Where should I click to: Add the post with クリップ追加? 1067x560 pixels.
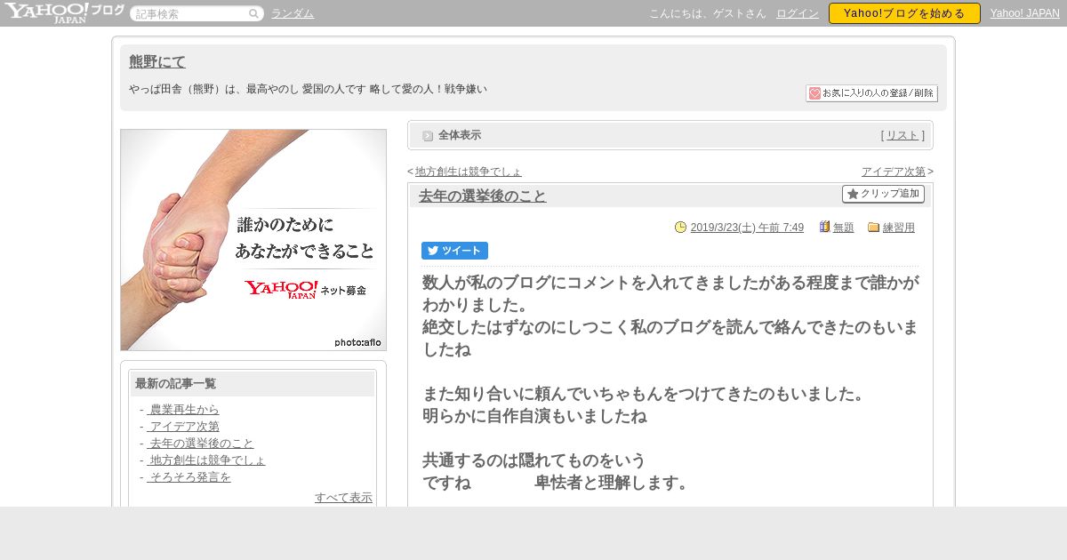tap(883, 194)
